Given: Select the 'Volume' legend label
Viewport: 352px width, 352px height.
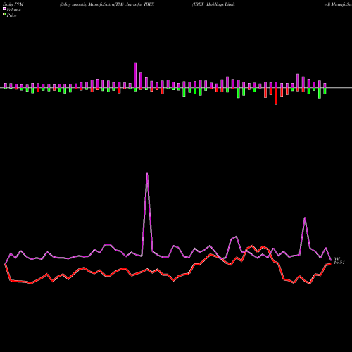Looking at the screenshot, I should point(13,10).
